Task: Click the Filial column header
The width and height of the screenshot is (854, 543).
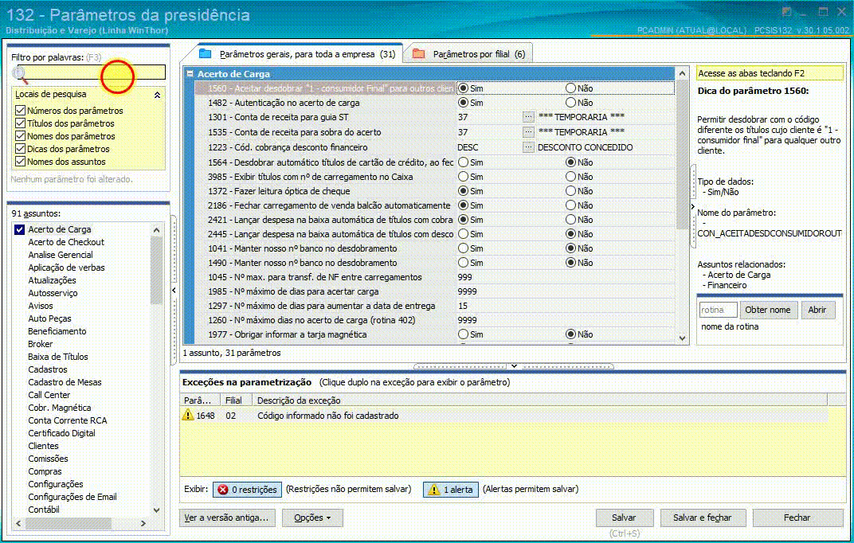Action: pos(236,400)
